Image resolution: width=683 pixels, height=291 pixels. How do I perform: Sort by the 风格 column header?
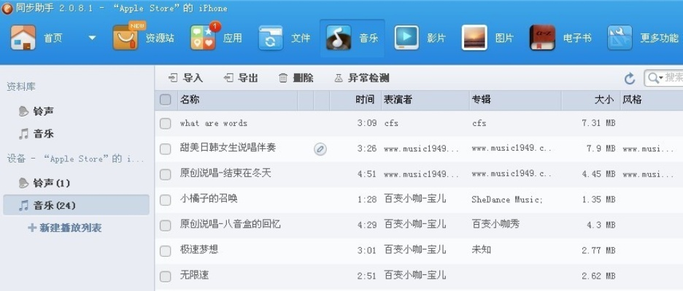(651, 100)
